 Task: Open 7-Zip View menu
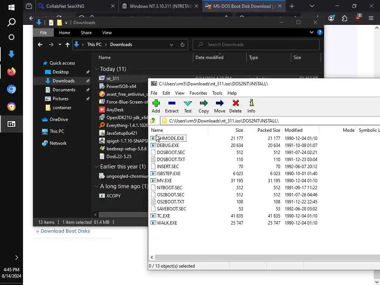pos(180,93)
